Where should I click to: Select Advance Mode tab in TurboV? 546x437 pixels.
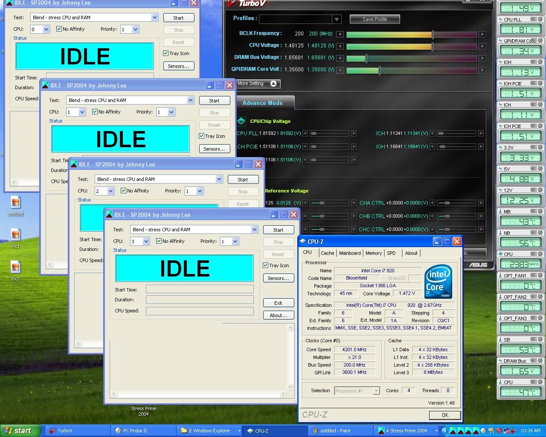(262, 103)
